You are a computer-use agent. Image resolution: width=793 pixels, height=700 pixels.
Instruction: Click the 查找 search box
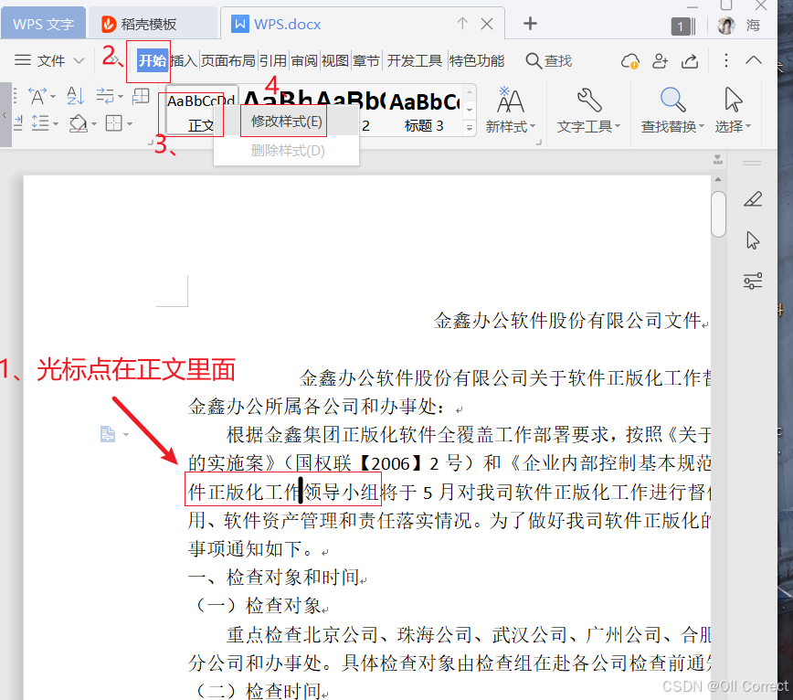click(549, 61)
